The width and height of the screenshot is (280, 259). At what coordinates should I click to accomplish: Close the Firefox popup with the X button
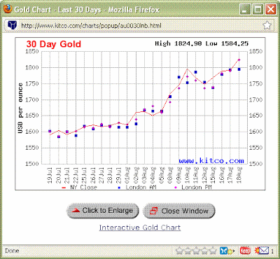tap(271, 10)
